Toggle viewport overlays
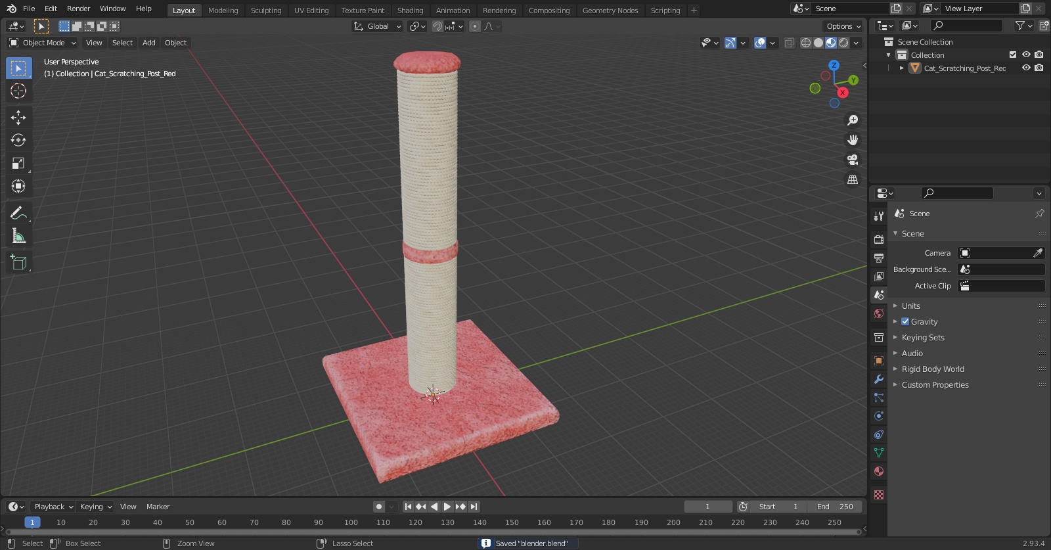The width and height of the screenshot is (1051, 550). pyautogui.click(x=760, y=43)
